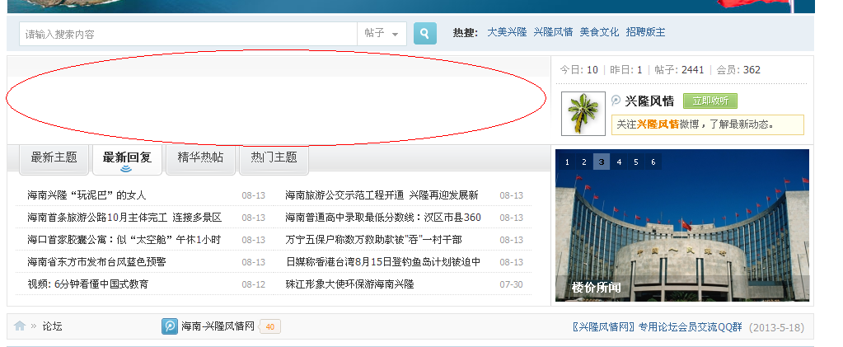Click the 帖子: 2441 statistic

(679, 70)
